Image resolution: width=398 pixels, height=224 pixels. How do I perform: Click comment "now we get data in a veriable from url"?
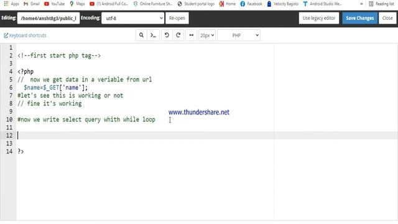91,80
